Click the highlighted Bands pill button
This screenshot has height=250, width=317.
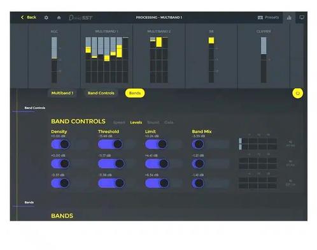coord(135,93)
